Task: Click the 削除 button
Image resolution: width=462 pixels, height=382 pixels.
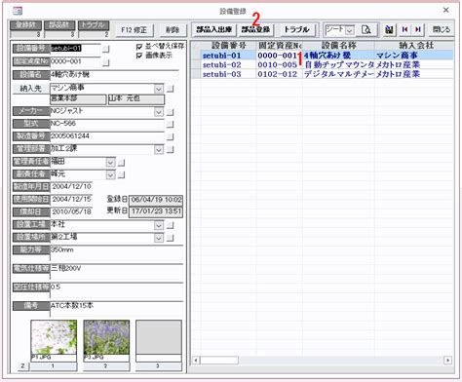Action: point(173,30)
